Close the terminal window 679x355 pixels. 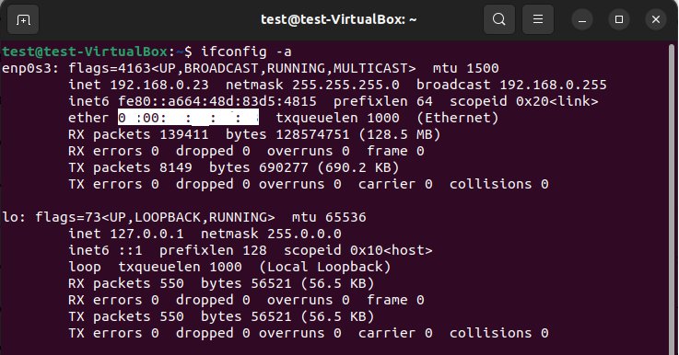tap(656, 20)
